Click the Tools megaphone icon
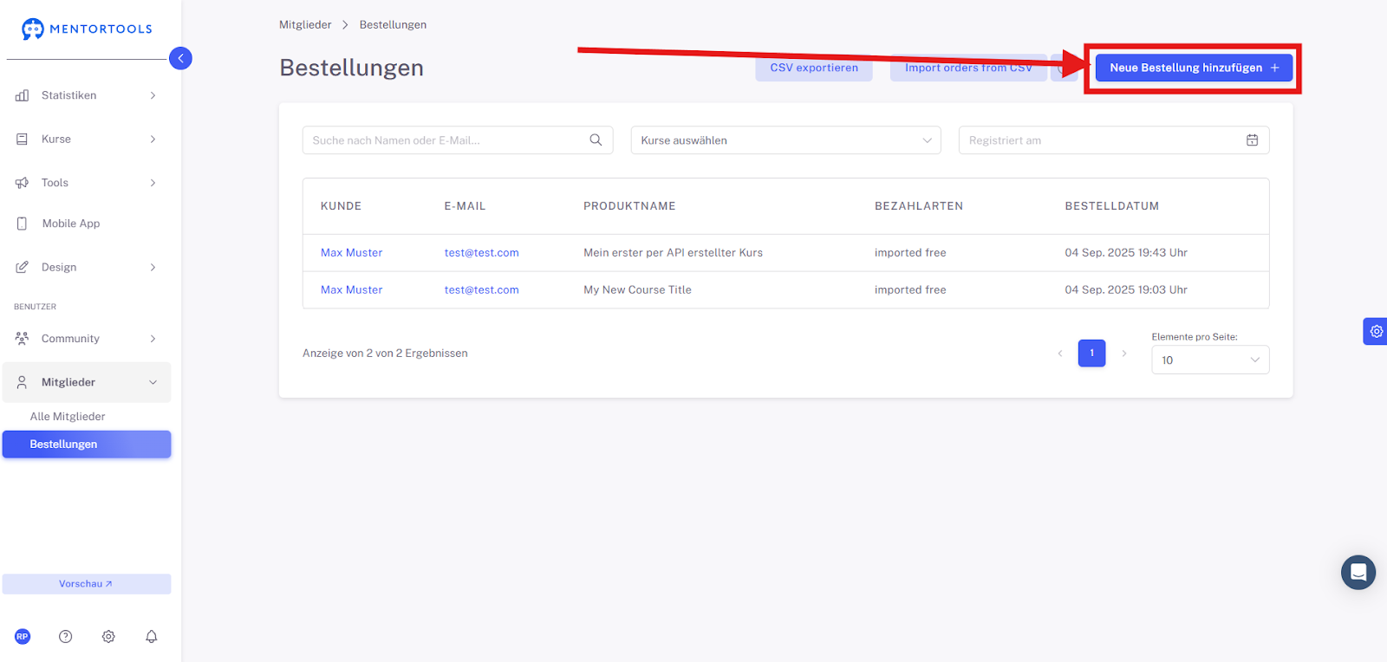The height and width of the screenshot is (662, 1387). click(x=22, y=183)
